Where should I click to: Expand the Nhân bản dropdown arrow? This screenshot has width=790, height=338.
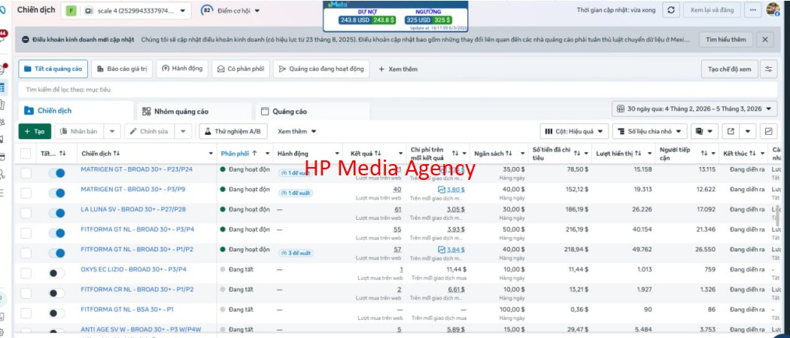click(112, 132)
